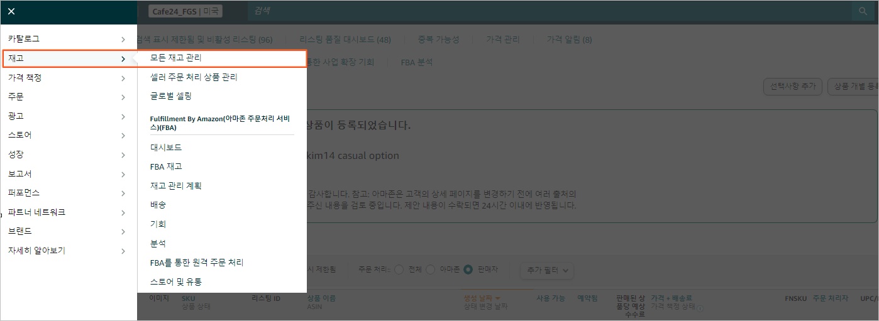Expand the 가격 책정 chevron
Image resolution: width=879 pixels, height=321 pixels.
pyautogui.click(x=123, y=78)
